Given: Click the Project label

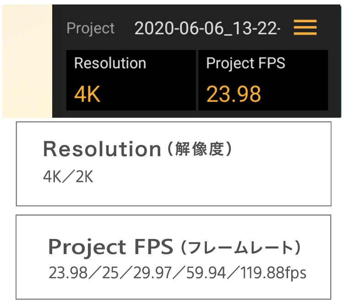Looking at the screenshot, I should pos(90,28).
